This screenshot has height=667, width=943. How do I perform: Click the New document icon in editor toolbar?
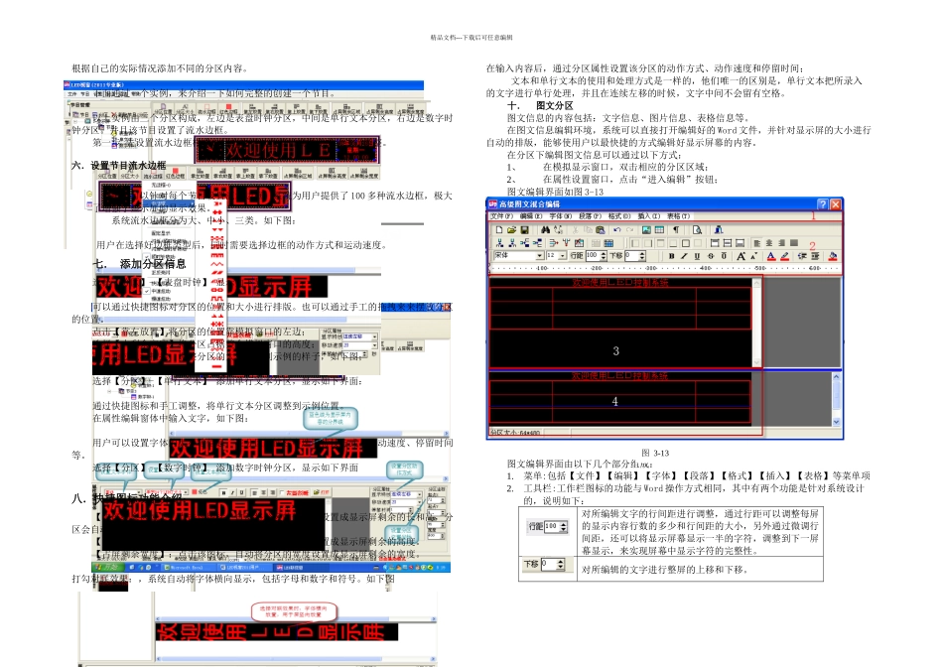(x=499, y=229)
